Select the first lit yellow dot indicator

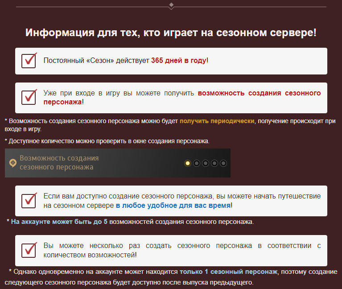tap(188, 163)
